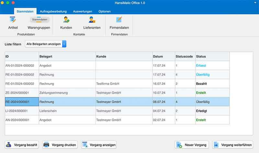Image resolution: width=259 pixels, height=153 pixels.
Task: Create a Neuer Vorgang
Action: pos(192,145)
